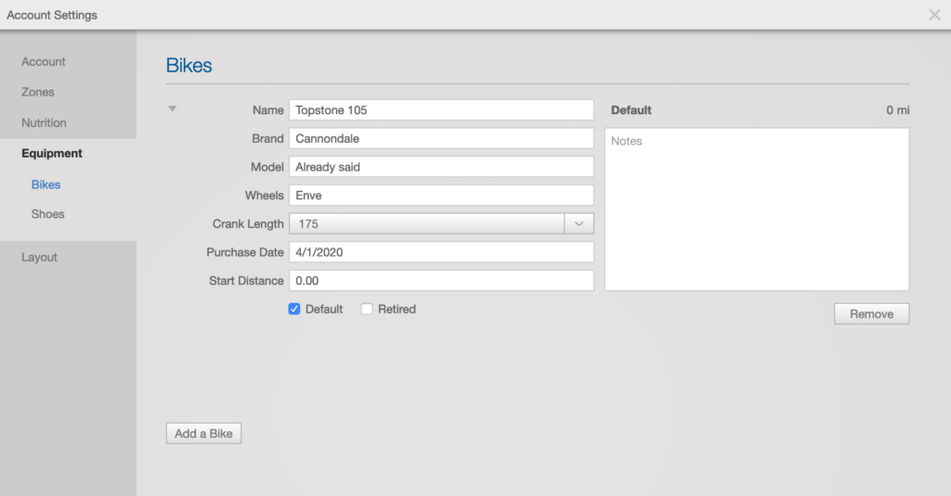
Task: Focus the bike Name field
Action: coord(441,110)
